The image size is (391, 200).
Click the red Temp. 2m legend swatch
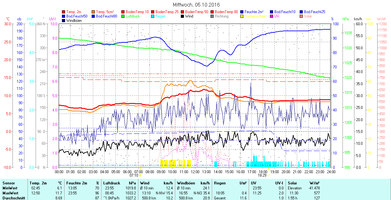[64, 12]
